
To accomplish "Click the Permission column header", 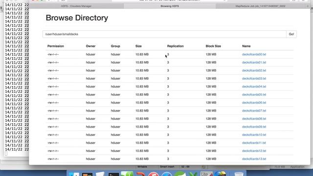I will (x=55, y=46).
